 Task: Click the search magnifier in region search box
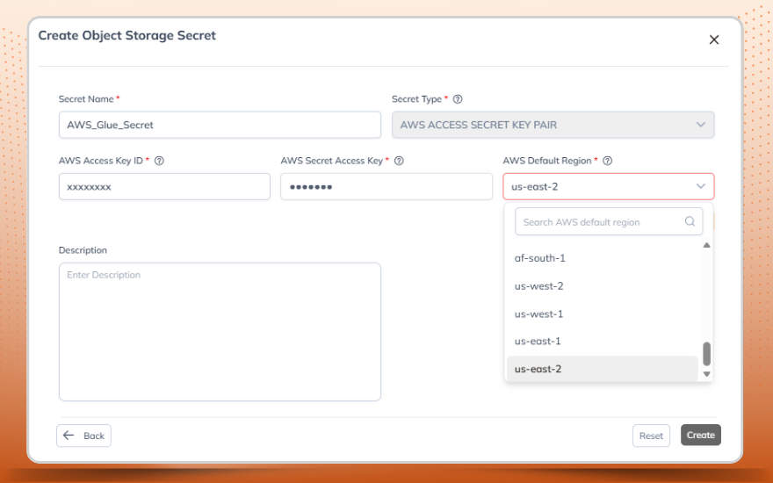point(690,221)
